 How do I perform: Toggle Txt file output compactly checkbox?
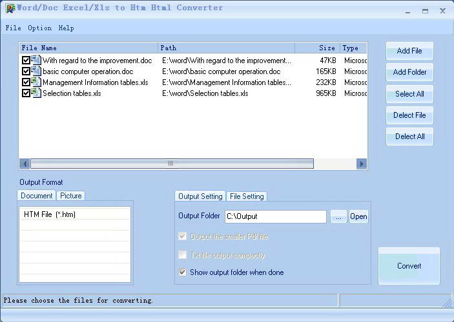(x=182, y=255)
